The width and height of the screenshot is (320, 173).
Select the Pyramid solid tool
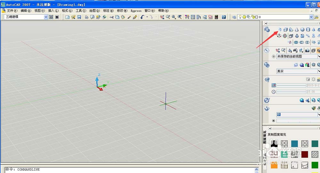(x=314, y=30)
